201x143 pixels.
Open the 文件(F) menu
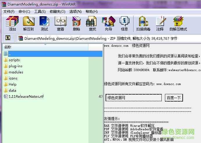point(9,12)
